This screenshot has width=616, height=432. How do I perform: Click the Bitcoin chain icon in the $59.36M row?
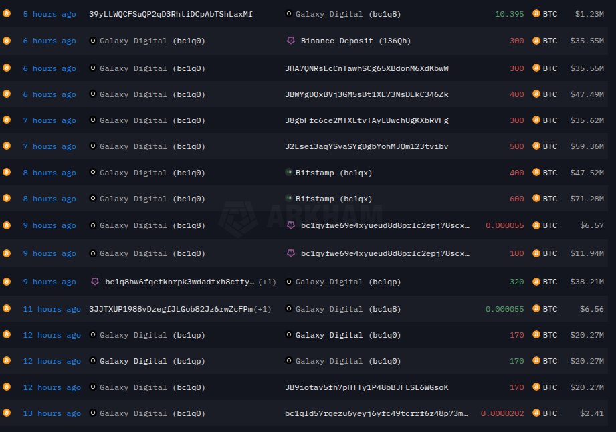coord(7,146)
